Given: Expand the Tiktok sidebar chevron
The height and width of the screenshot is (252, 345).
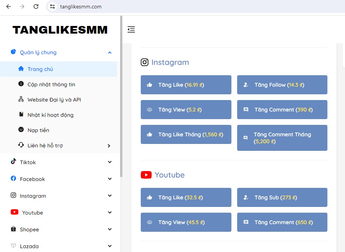Looking at the screenshot, I should [x=109, y=162].
